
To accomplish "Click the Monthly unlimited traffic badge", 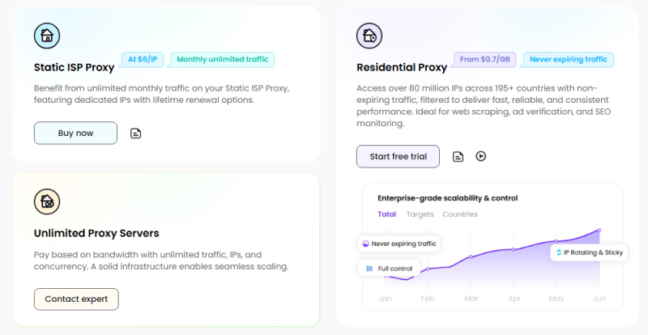I will pos(223,59).
